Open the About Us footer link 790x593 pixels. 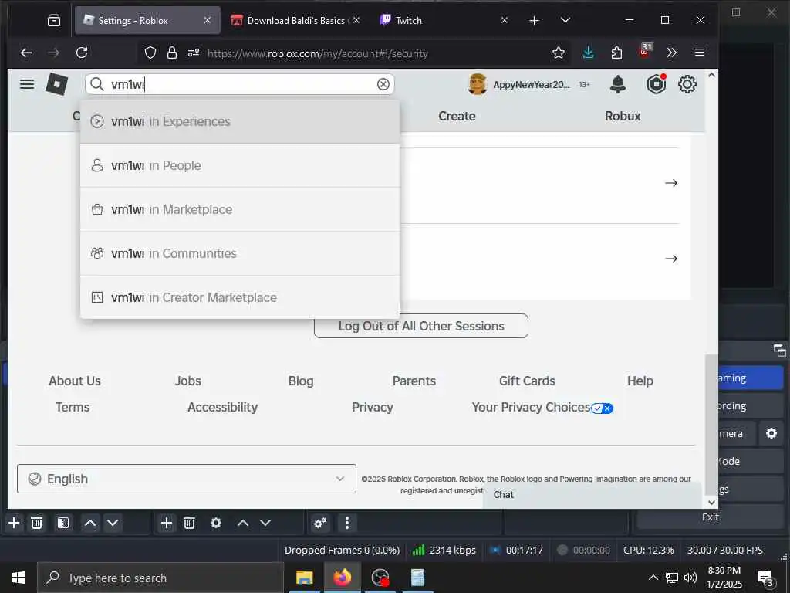click(x=75, y=381)
